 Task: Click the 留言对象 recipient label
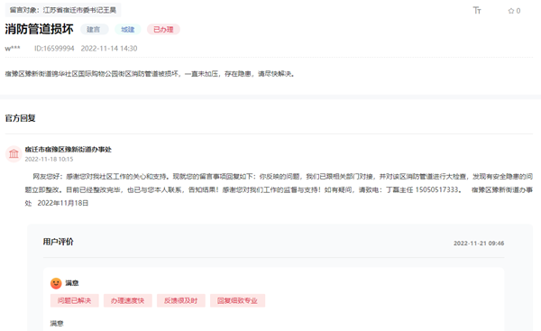[63, 10]
